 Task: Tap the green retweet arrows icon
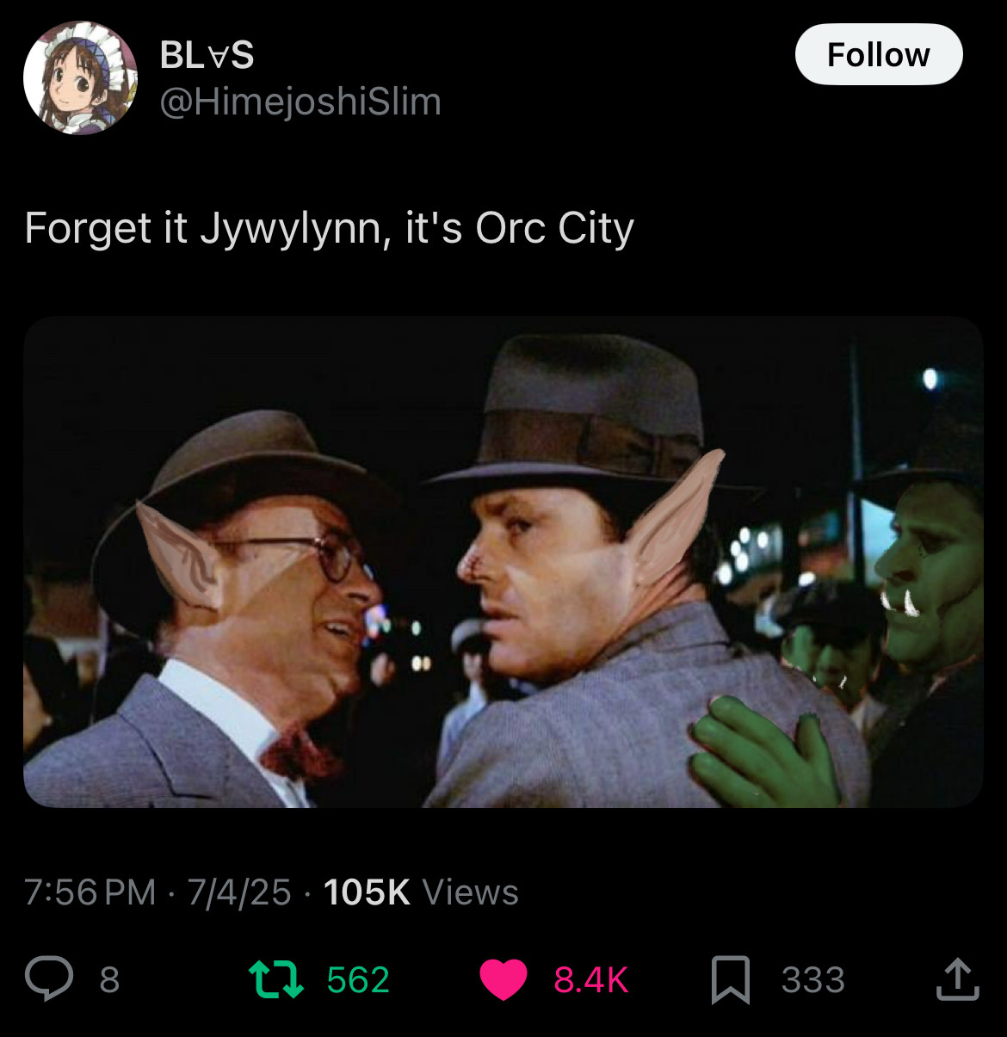click(x=275, y=979)
